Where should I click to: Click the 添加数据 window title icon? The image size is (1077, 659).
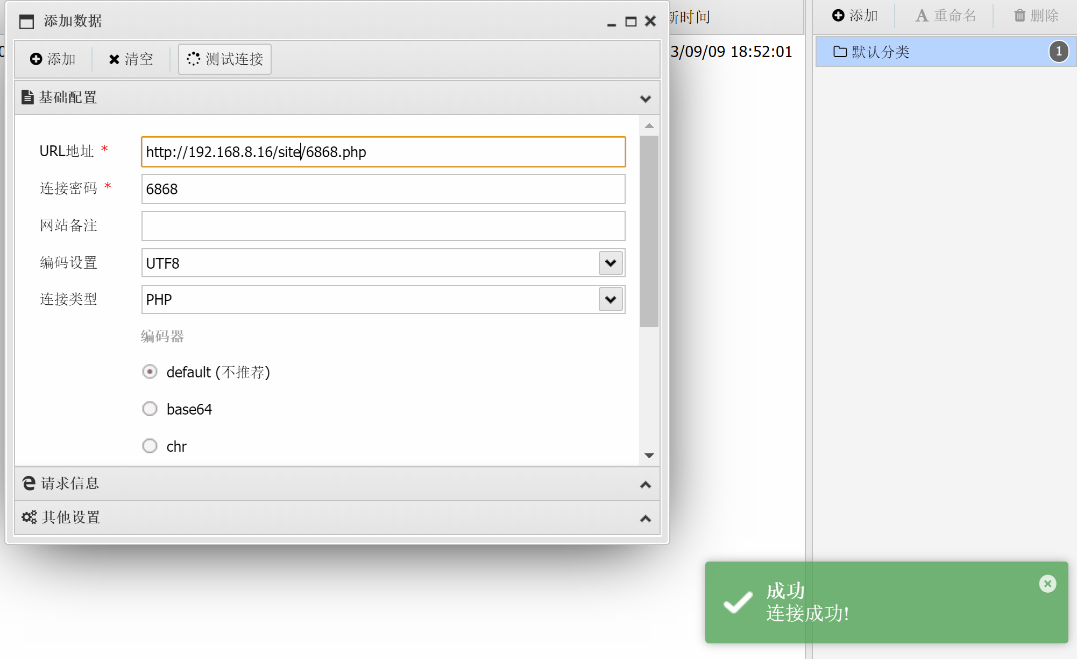(x=26, y=22)
